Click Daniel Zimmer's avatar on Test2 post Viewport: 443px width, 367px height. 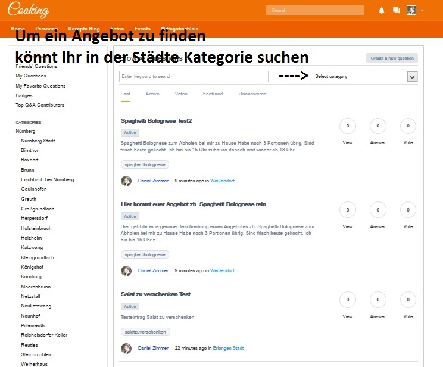(x=126, y=181)
